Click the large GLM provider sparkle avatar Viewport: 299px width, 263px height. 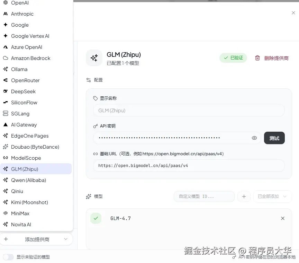pyautogui.click(x=94, y=58)
